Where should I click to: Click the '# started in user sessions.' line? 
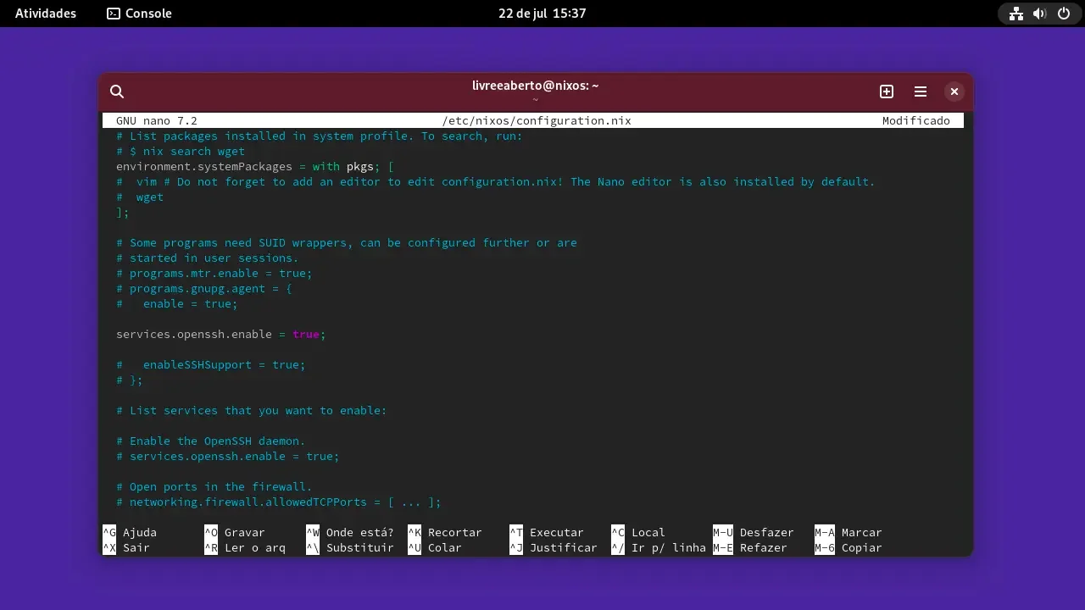208,258
